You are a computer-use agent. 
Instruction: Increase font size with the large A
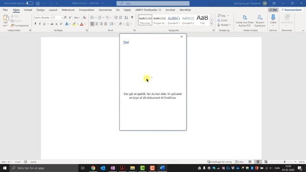point(66,18)
